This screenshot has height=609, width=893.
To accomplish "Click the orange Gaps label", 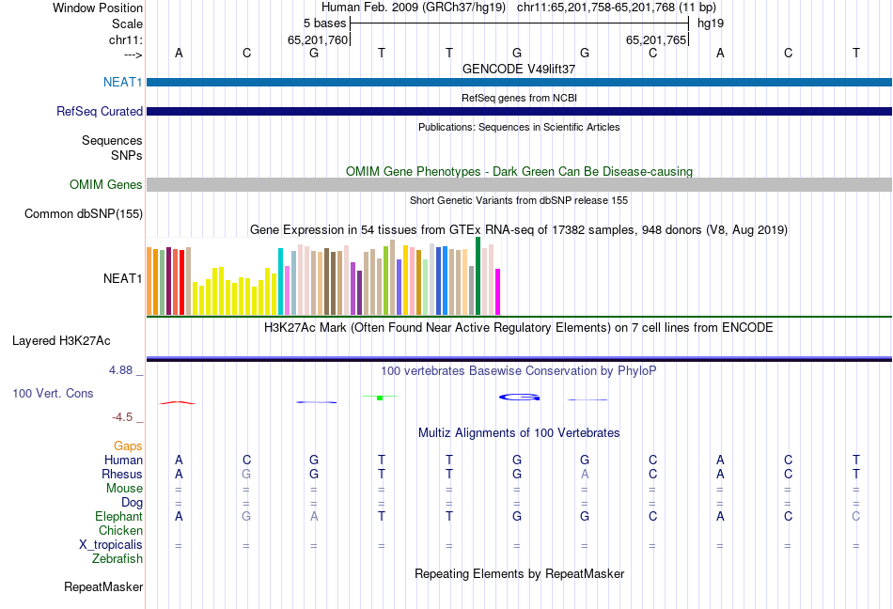I will [x=128, y=446].
